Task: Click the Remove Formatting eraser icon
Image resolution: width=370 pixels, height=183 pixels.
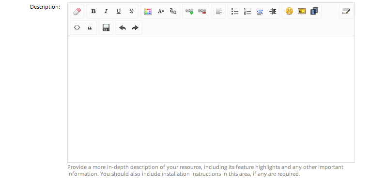Action: pyautogui.click(x=77, y=11)
